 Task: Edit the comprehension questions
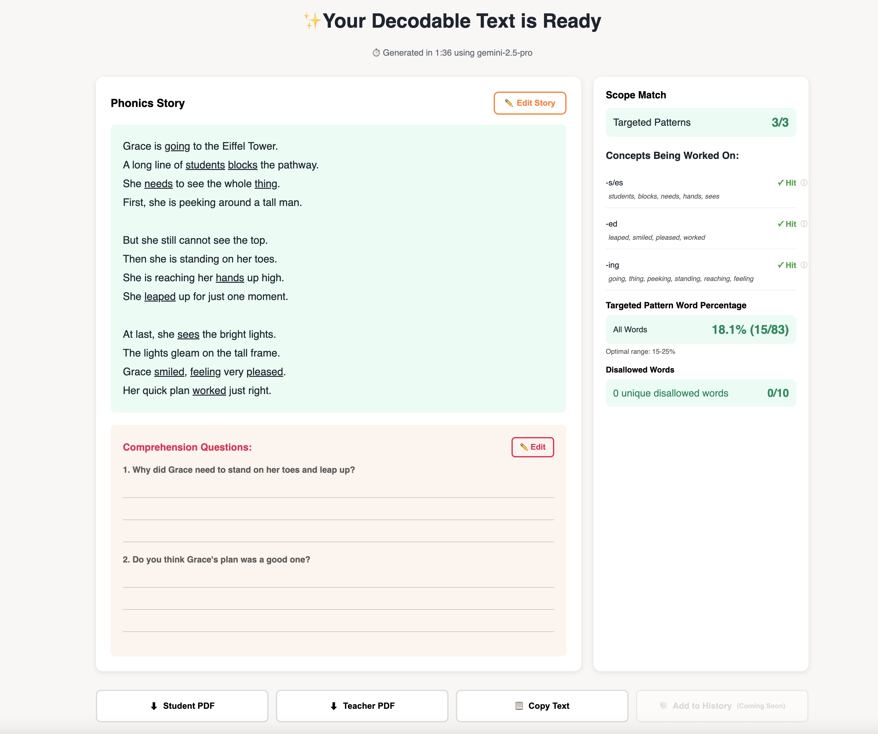pos(533,447)
